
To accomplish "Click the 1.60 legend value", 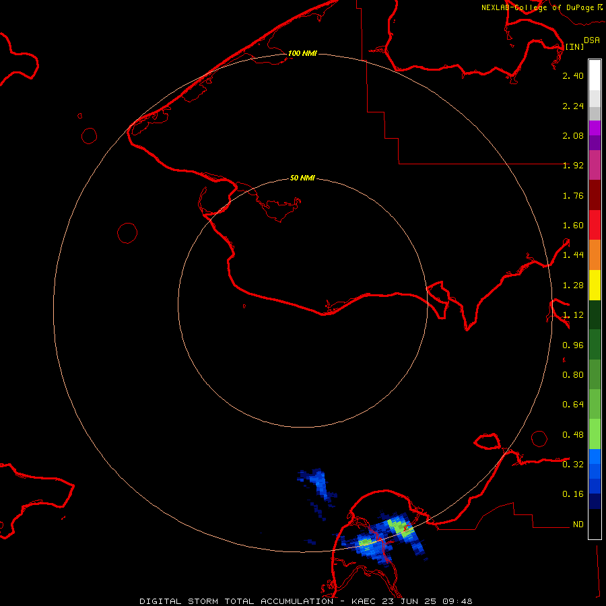I will (x=573, y=226).
